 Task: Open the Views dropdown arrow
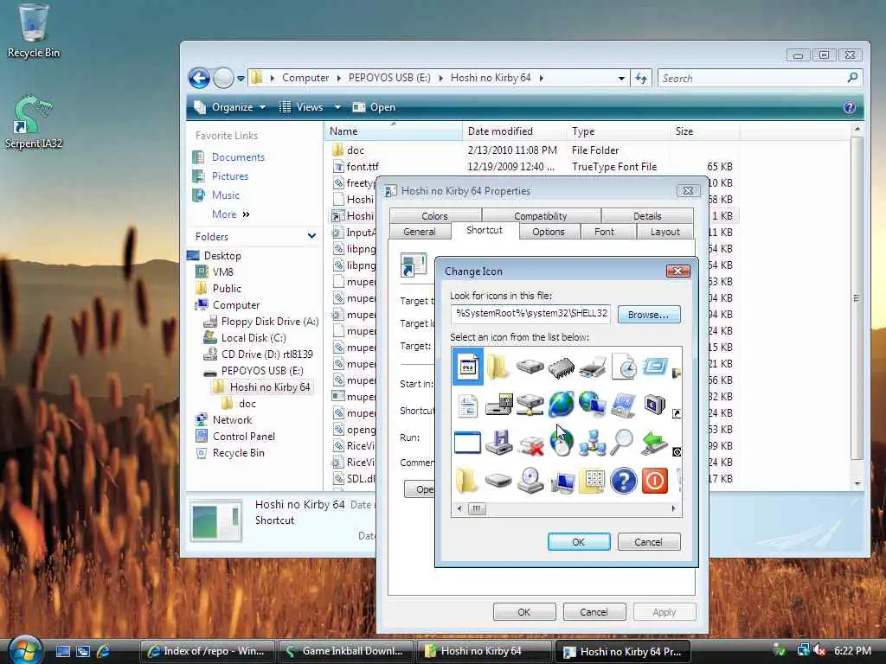[337, 107]
